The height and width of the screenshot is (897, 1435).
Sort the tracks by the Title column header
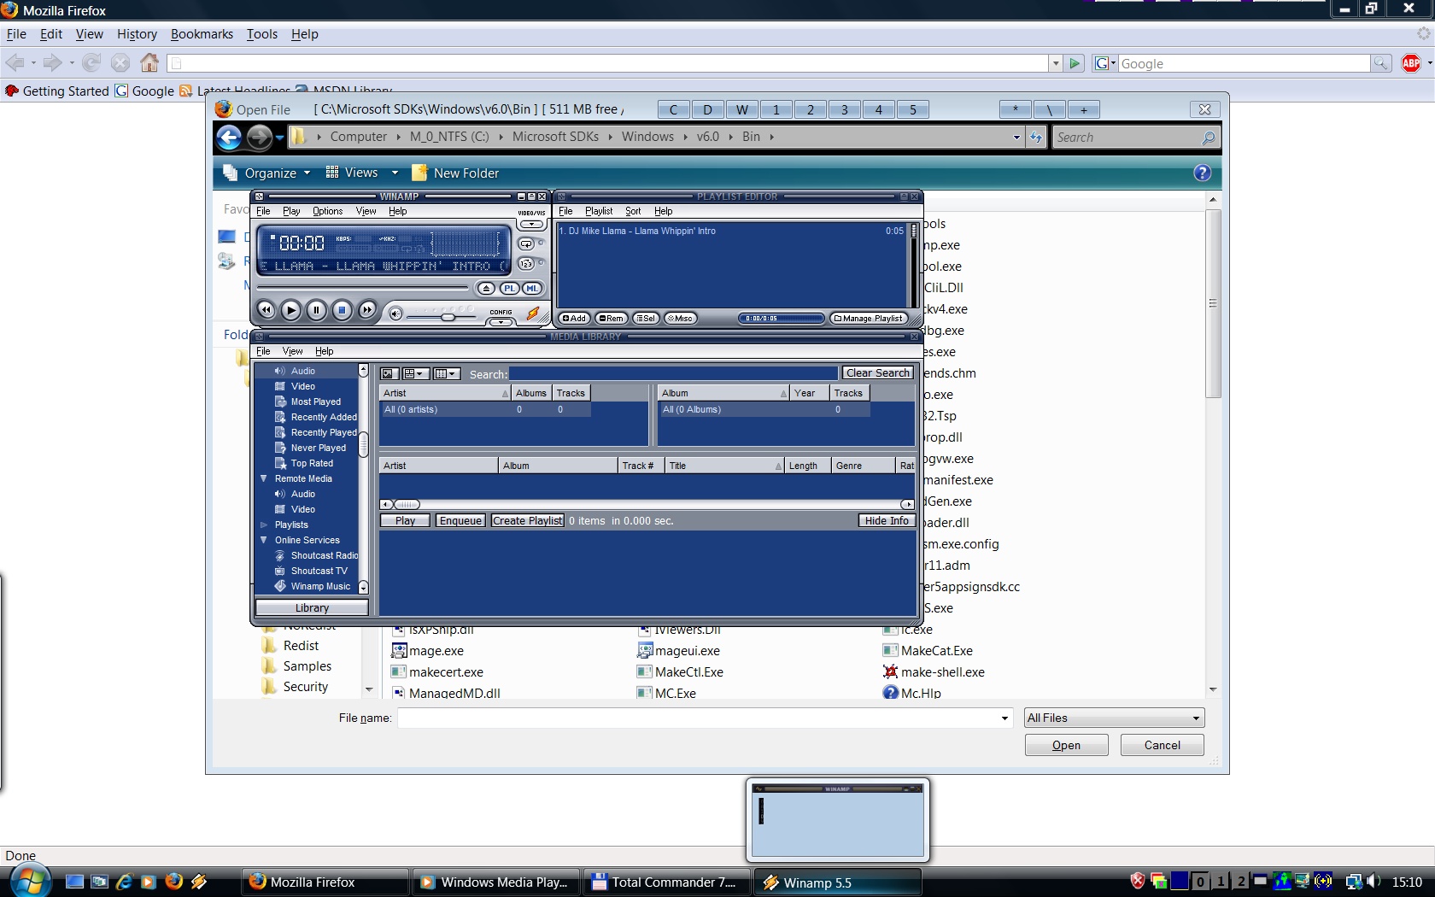coord(723,466)
